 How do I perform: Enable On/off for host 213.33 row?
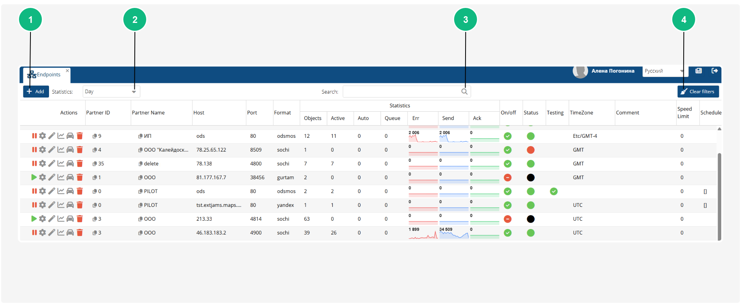click(x=508, y=219)
